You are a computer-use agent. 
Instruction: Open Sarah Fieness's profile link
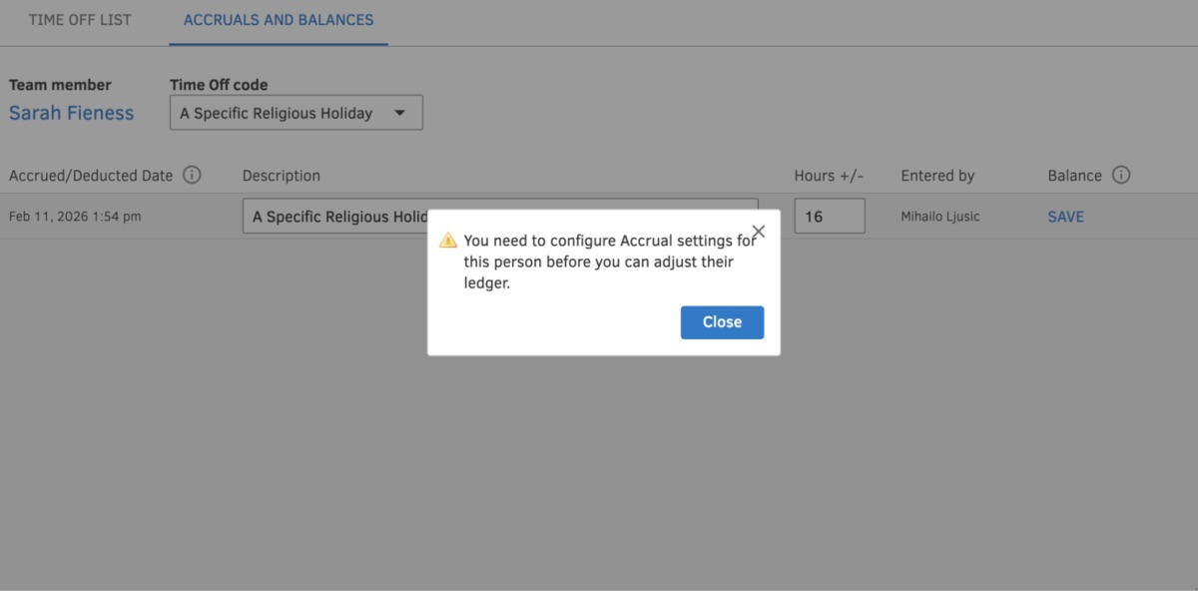click(71, 112)
